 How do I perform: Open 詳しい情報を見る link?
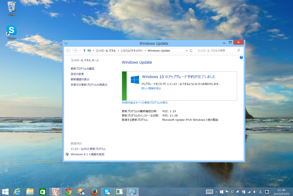(x=151, y=88)
